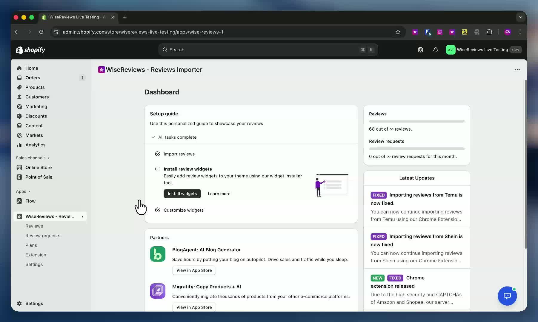Expand the Apps section
Screen dimensions: 538x322
click(23, 191)
